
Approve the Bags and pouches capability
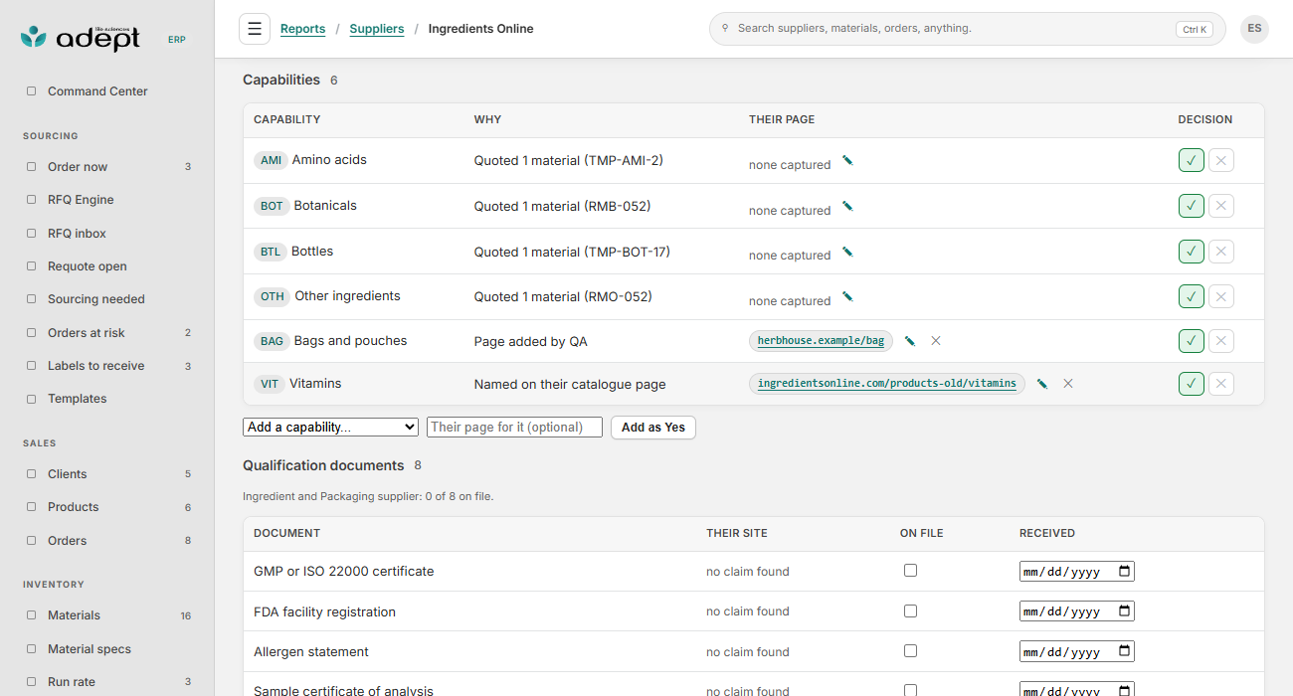point(1192,341)
